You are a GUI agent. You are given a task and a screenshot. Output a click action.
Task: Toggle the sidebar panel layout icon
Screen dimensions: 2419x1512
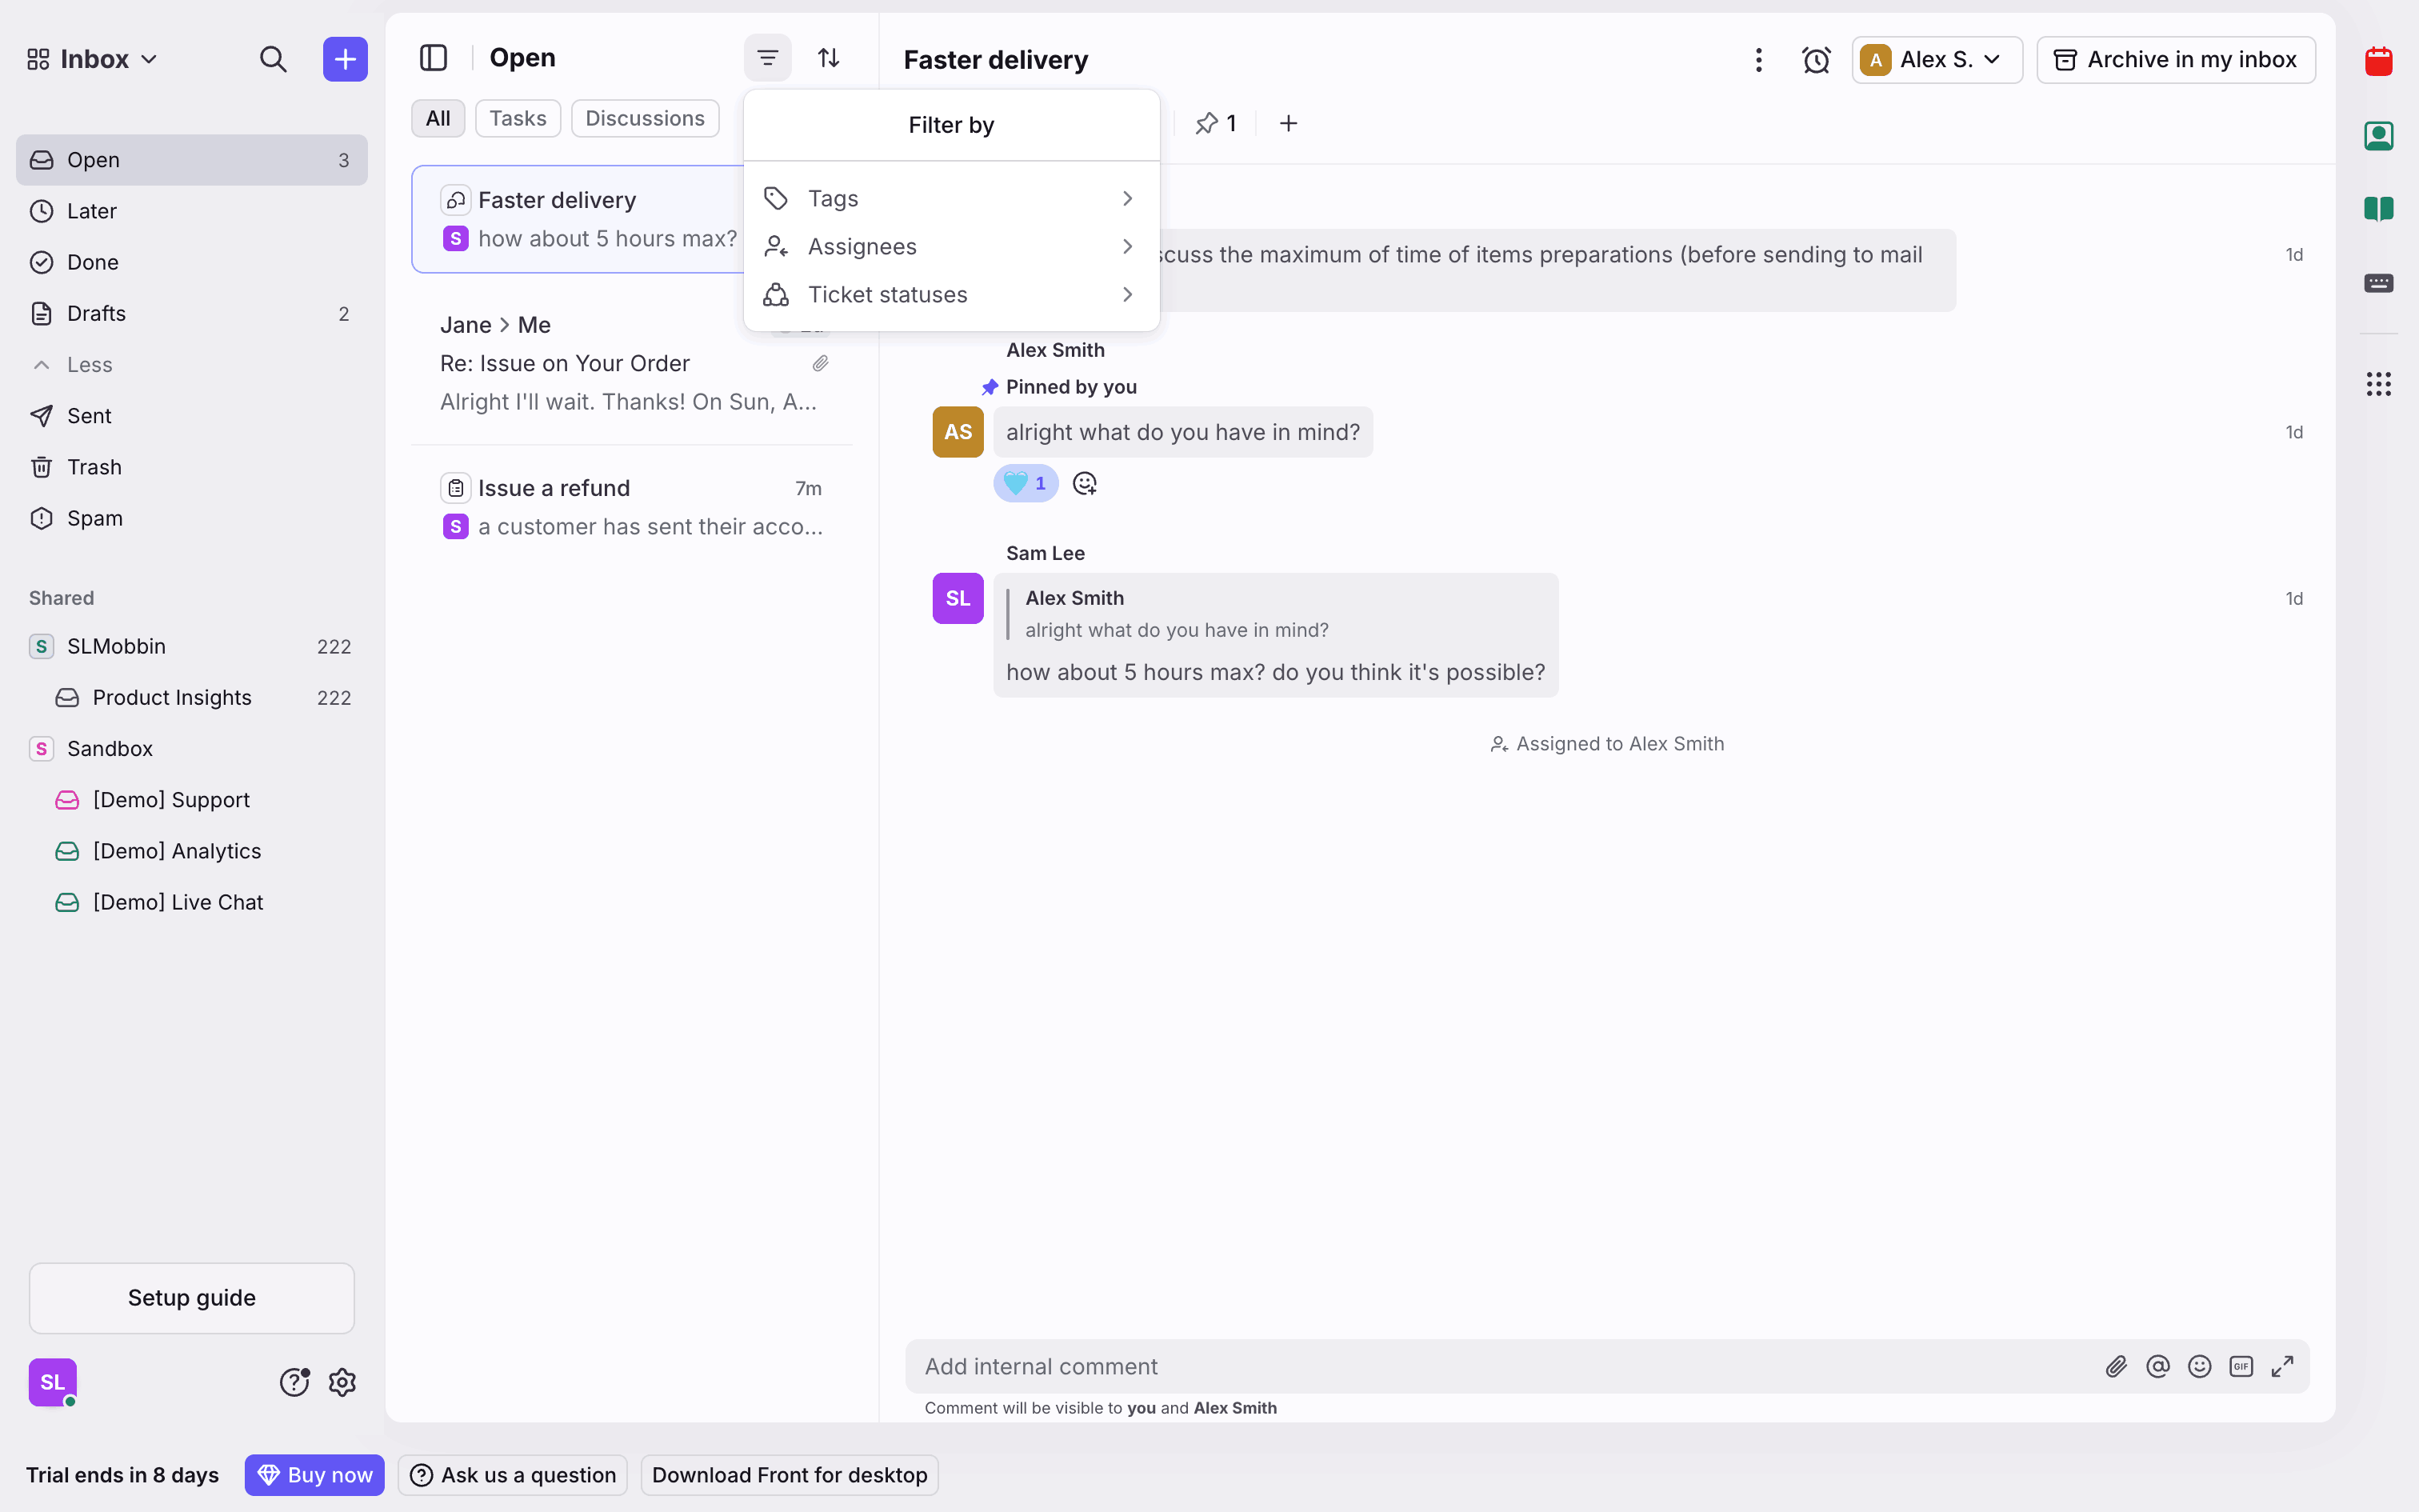pyautogui.click(x=433, y=58)
